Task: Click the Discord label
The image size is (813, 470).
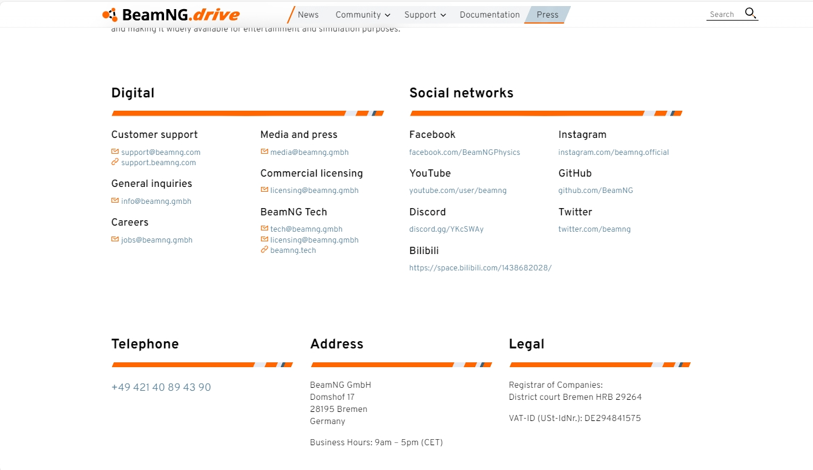Action: tap(427, 212)
